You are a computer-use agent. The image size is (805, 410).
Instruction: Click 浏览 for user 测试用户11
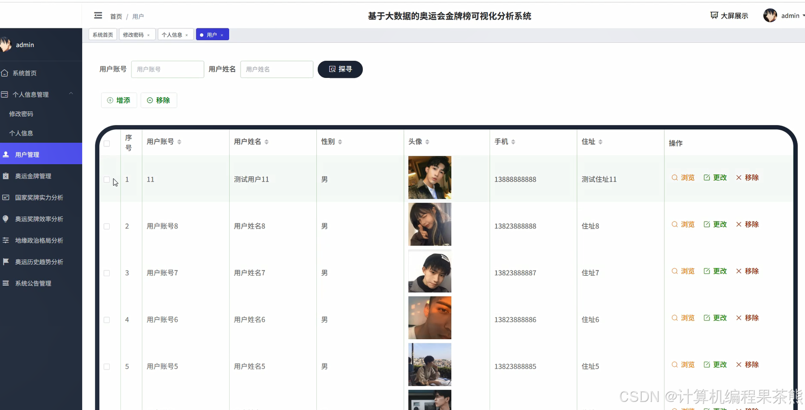click(x=683, y=178)
